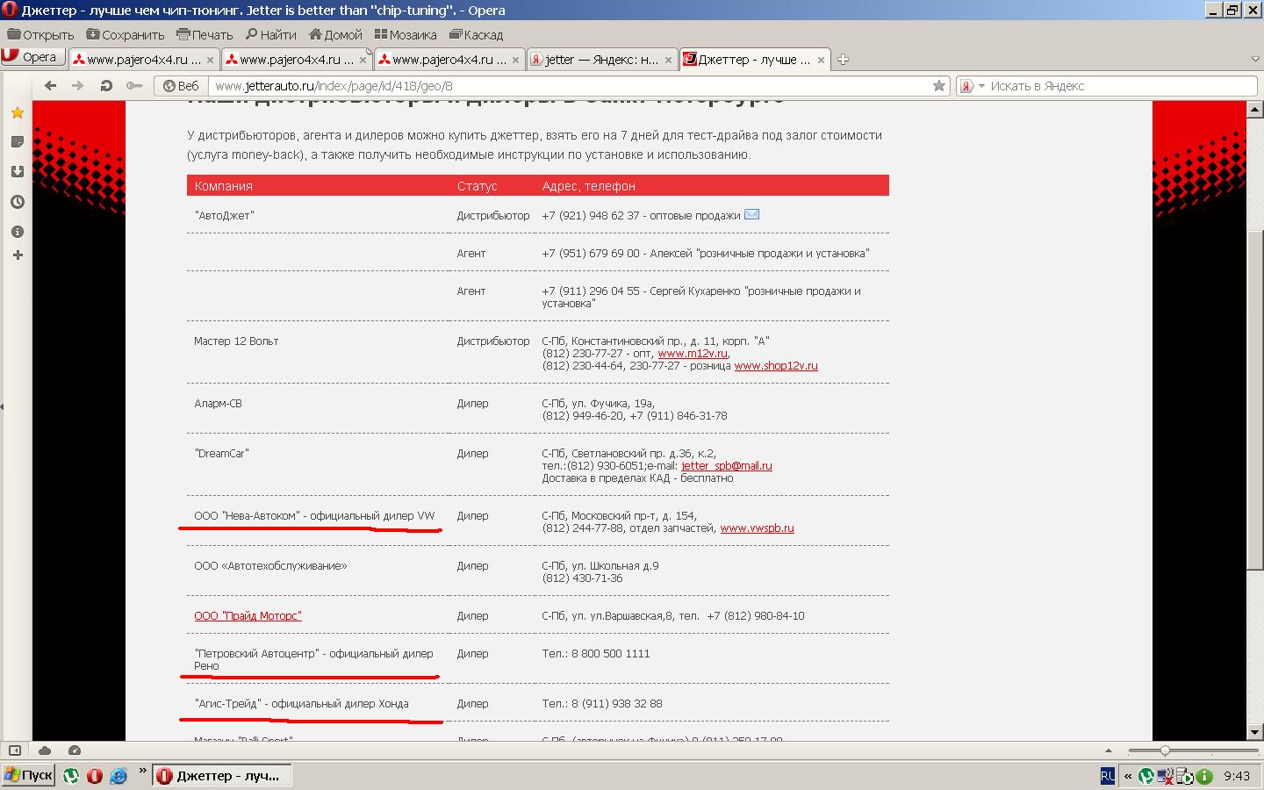Viewport: 1264px width, 790px height.
Task: Toggle Opera Turbo in status bar
Action: [75, 750]
